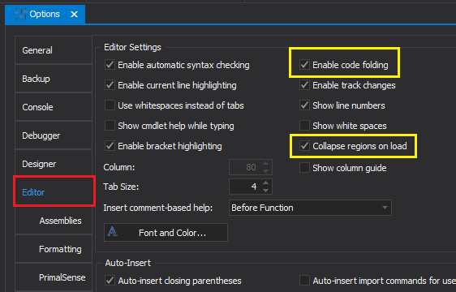This screenshot has height=292, width=456.
Task: Open the General options page
Action: pyautogui.click(x=54, y=50)
